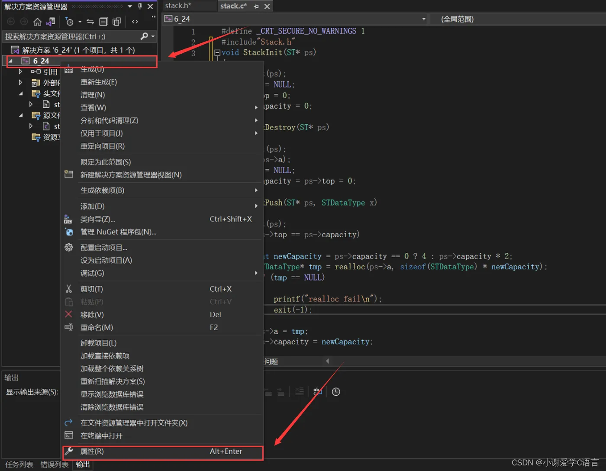This screenshot has width=606, height=471.
Task: Open the 调试(G) submenu
Action: (162, 273)
